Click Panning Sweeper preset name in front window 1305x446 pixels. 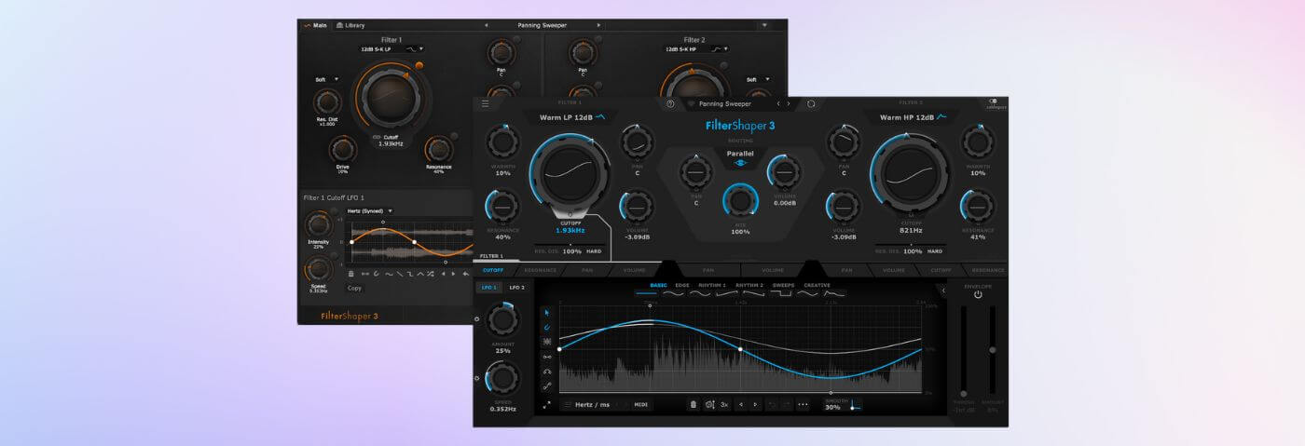725,103
